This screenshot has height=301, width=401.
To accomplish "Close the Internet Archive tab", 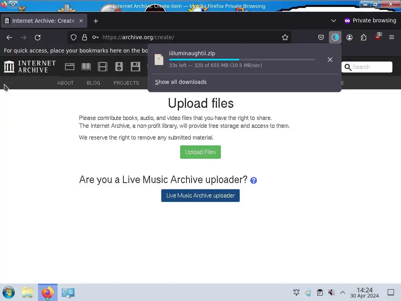I will 81,21.
